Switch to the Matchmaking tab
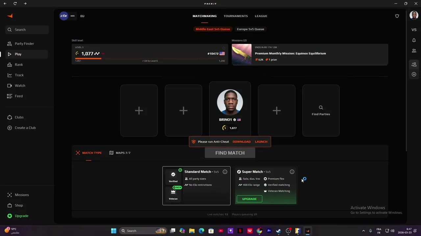The height and width of the screenshot is (236, 421). (205, 16)
